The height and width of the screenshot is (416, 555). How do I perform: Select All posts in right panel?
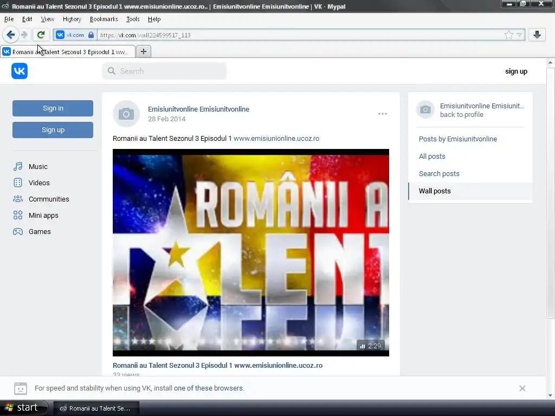[432, 157]
